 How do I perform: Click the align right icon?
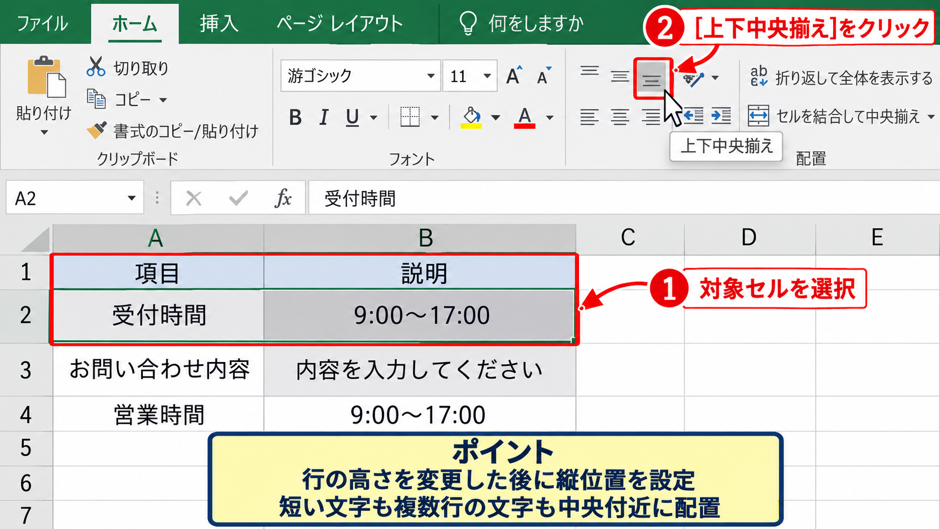[651, 117]
